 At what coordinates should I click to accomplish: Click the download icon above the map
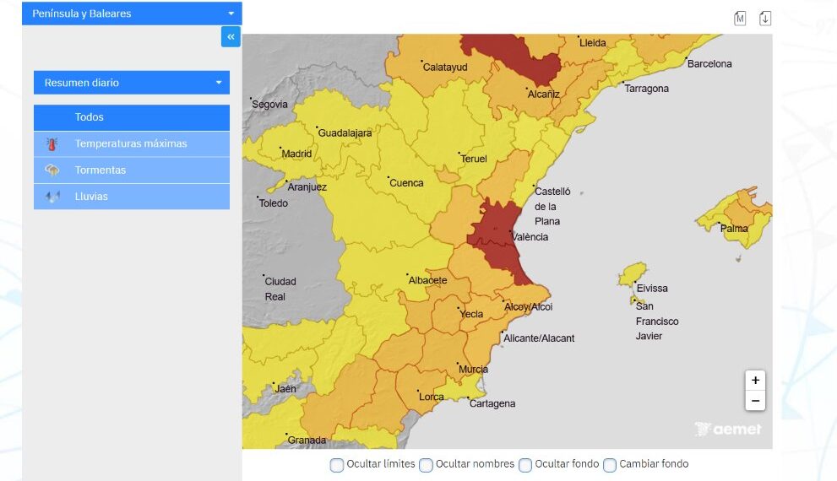pos(765,18)
